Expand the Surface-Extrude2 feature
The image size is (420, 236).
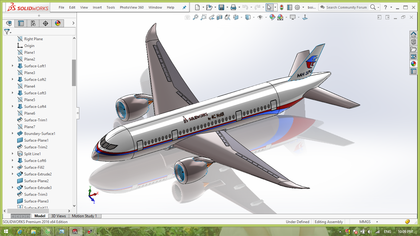(13, 174)
